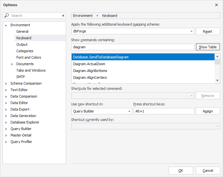Focus the 'Press shortcut keys' field
The image size is (223, 177).
coord(164,111)
